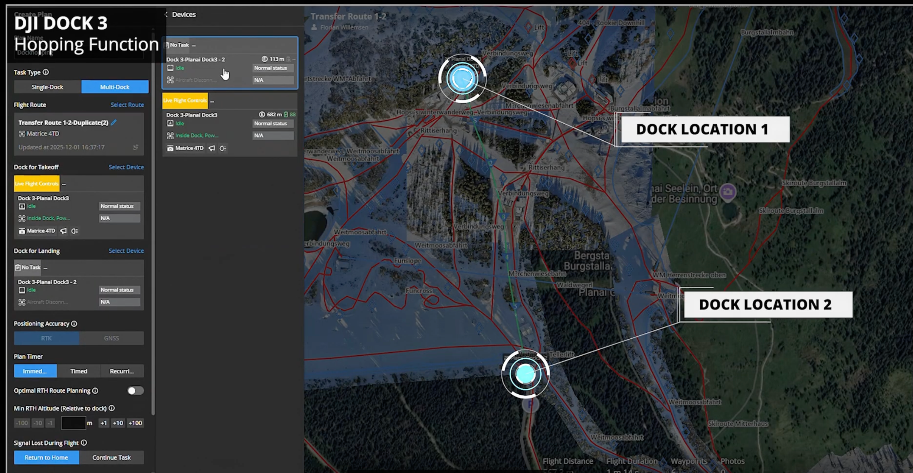Switch Plan Timer to Timed
The height and width of the screenshot is (473, 913).
point(79,371)
